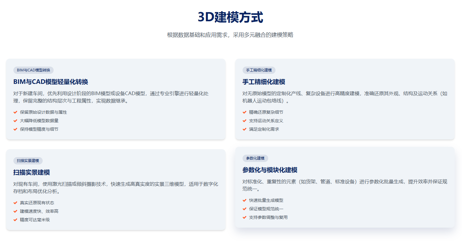Click the text 建模速度快、效率高
Viewport: 462px width, 241px height.
(39, 211)
